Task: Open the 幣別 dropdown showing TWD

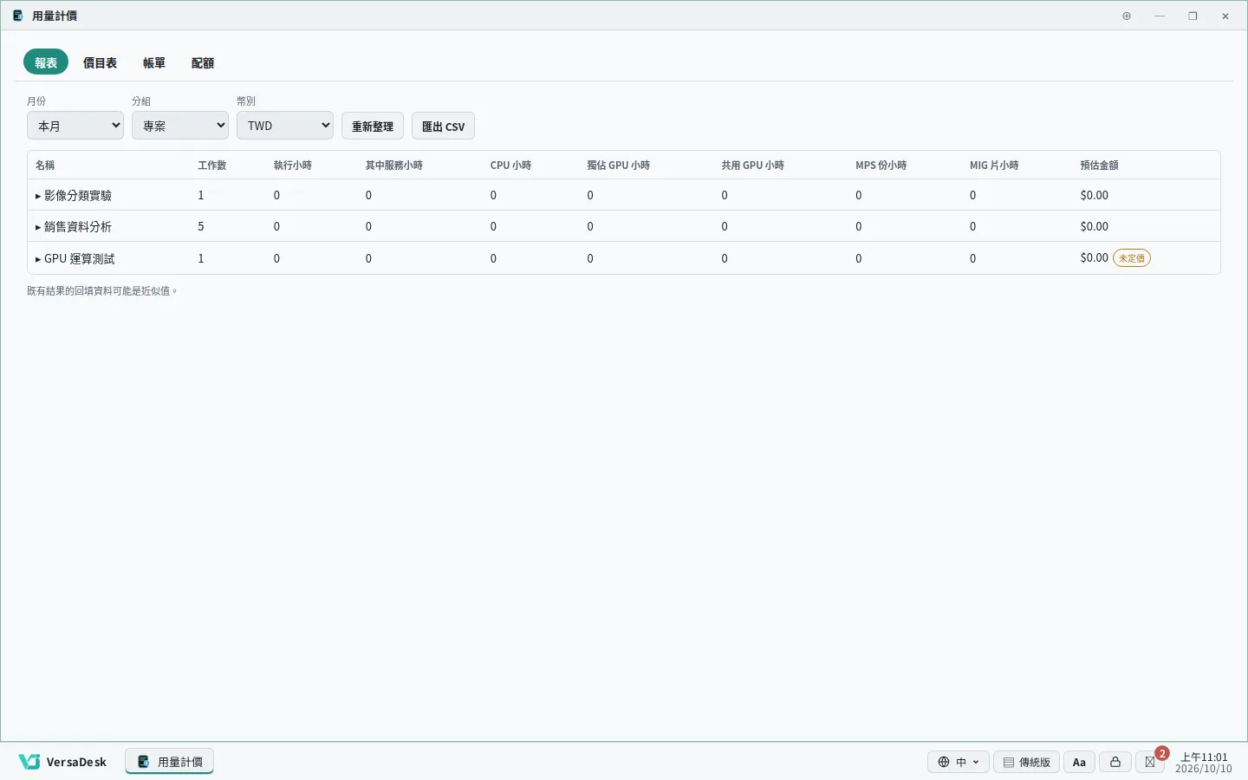Action: click(285, 126)
